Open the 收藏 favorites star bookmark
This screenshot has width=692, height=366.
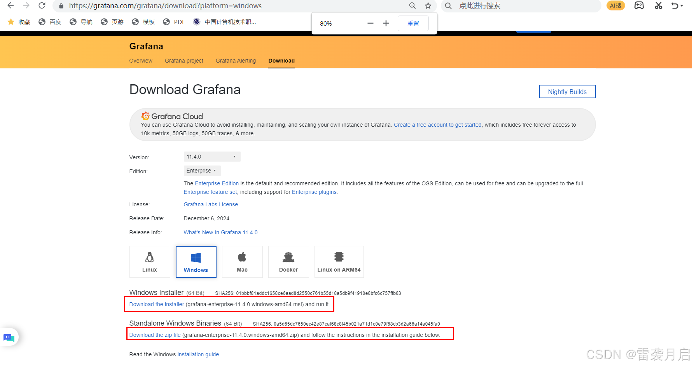tap(19, 22)
